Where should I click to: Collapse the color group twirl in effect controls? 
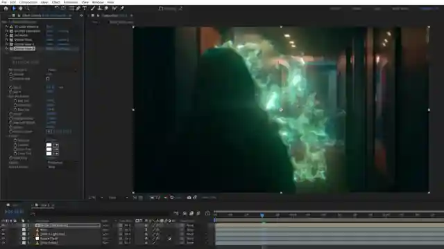click(8, 136)
